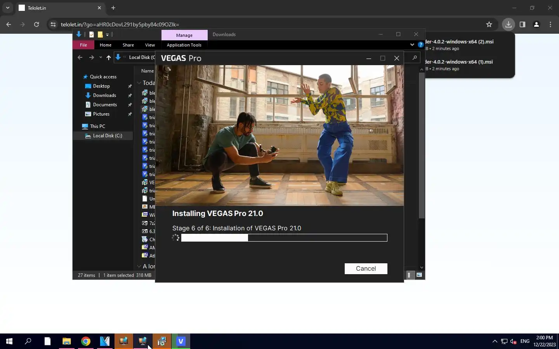This screenshot has width=559, height=349.
Task: Show hidden system tray icons
Action: point(495,341)
